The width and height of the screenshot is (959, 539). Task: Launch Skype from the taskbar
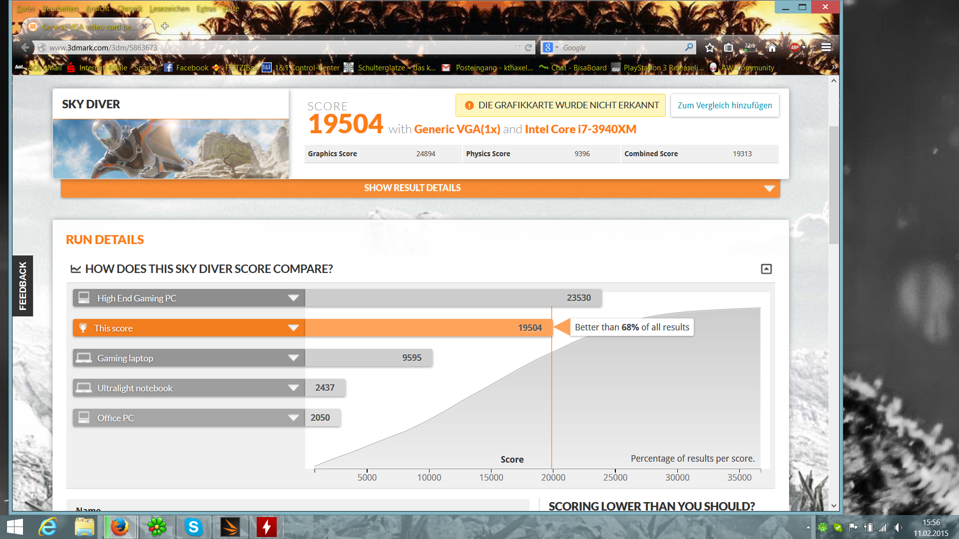pos(193,527)
